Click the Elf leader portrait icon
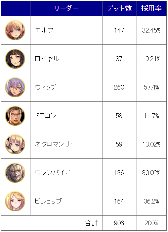This screenshot has height=232, width=168. coord(15,30)
